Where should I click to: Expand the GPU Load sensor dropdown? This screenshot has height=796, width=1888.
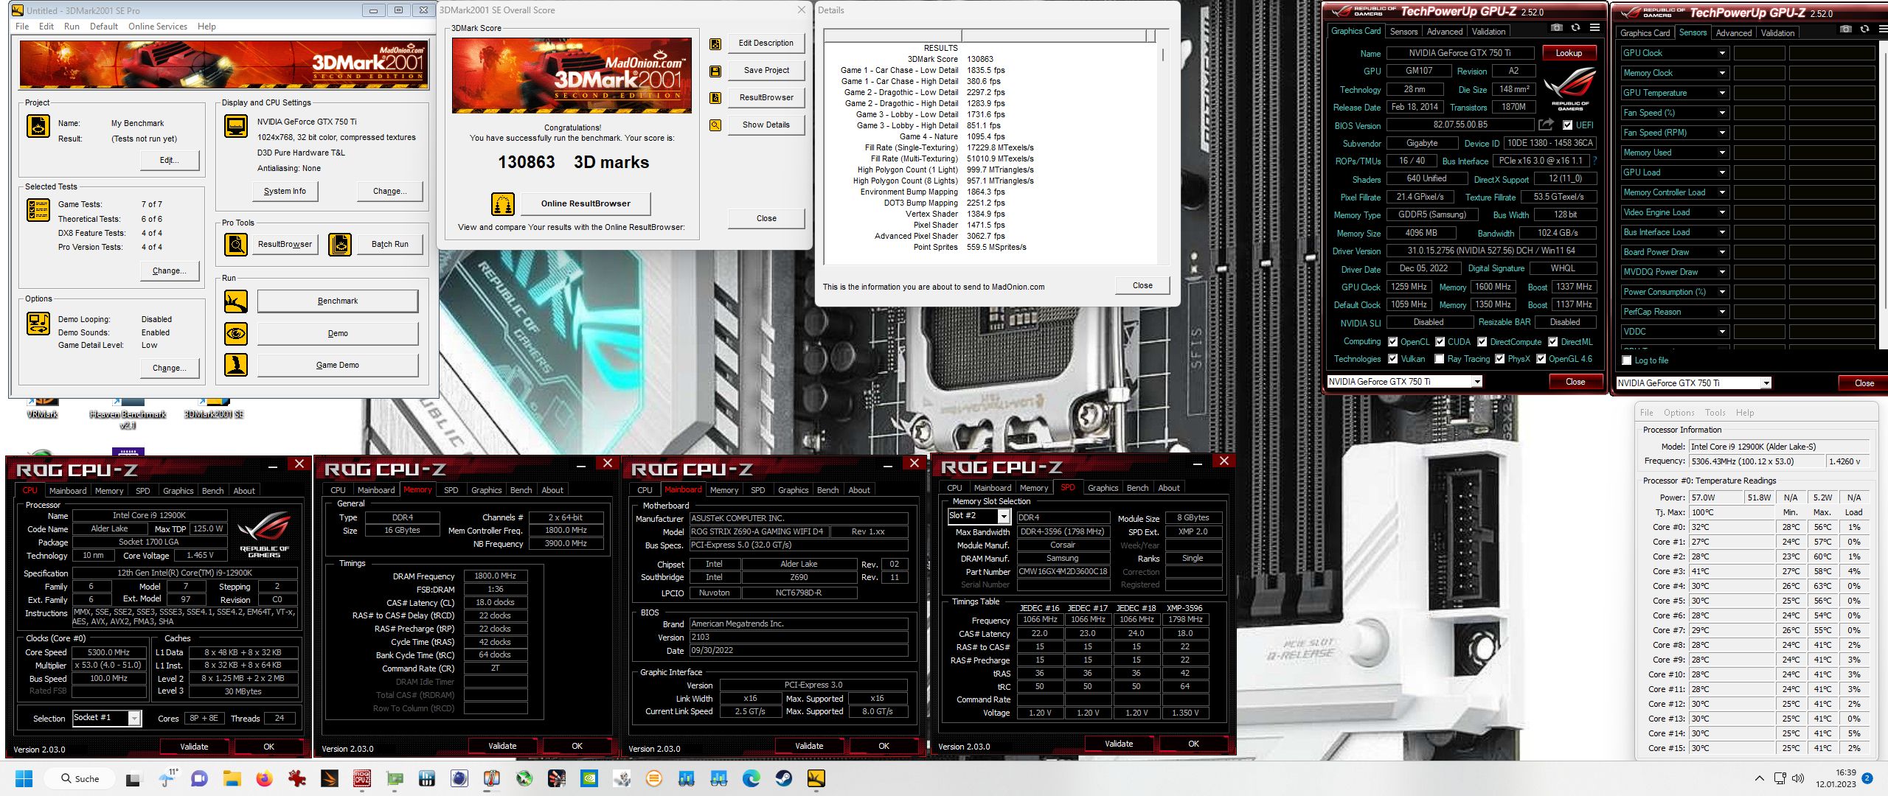(x=1722, y=172)
